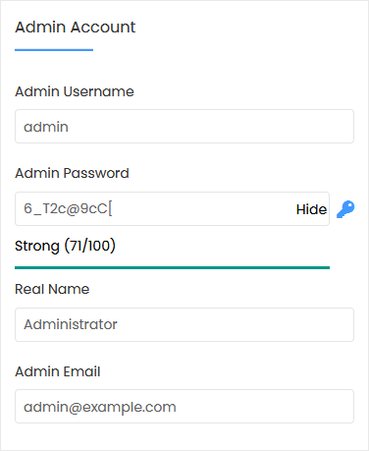Viewport: 369px width, 451px height.
Task: Click the blue key generate-password icon
Action: coord(345,209)
